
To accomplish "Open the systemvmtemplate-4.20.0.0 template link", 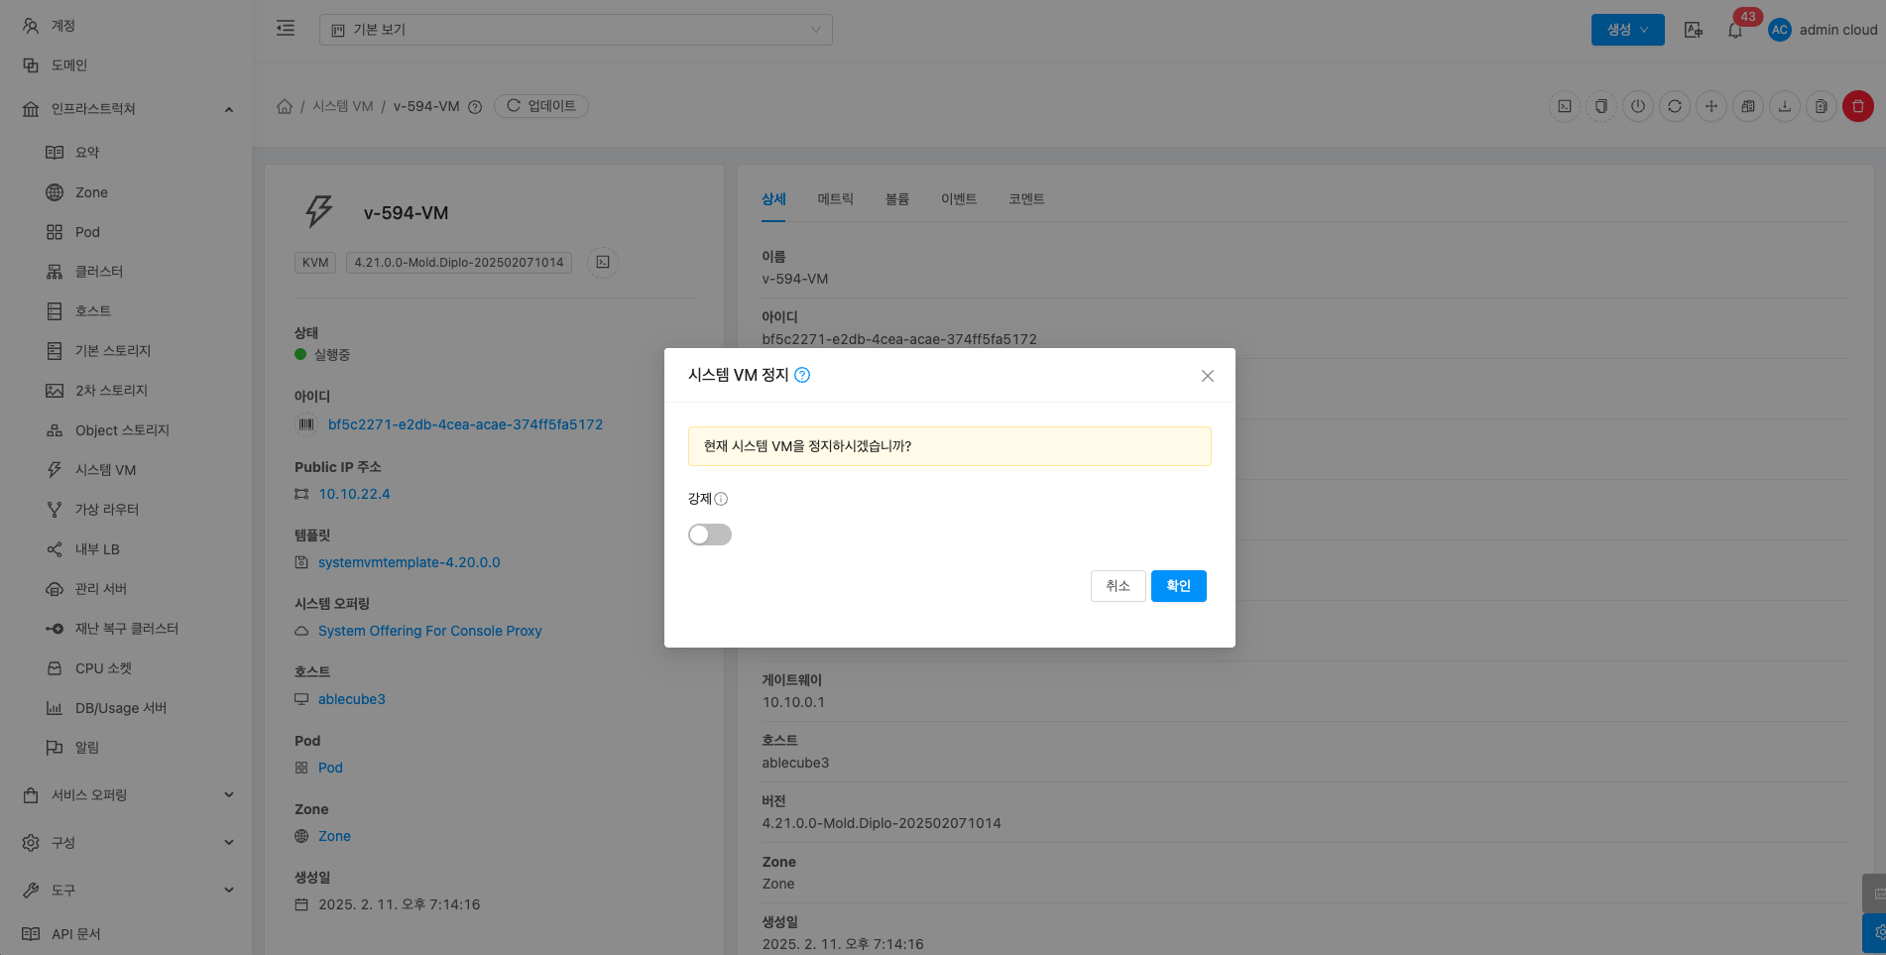I will [409, 562].
